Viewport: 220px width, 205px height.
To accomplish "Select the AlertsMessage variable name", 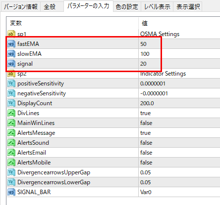I will click(36, 133).
